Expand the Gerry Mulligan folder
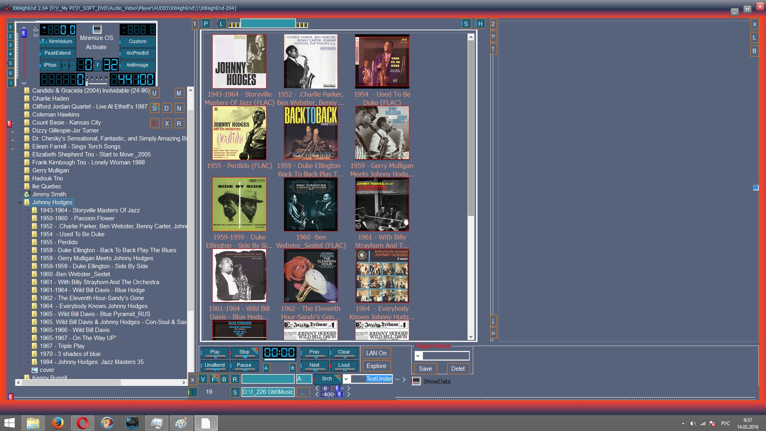This screenshot has height=431, width=766. pos(20,171)
